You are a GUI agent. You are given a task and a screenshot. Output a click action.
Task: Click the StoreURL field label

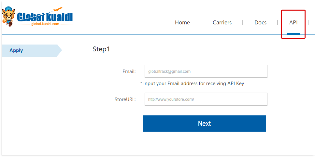pos(125,99)
